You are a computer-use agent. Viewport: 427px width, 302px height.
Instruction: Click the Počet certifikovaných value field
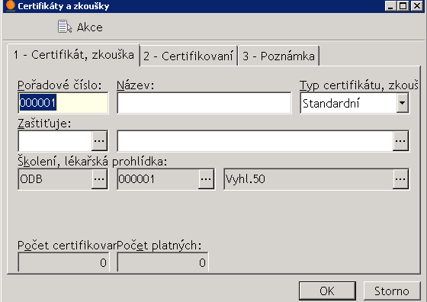click(x=63, y=262)
